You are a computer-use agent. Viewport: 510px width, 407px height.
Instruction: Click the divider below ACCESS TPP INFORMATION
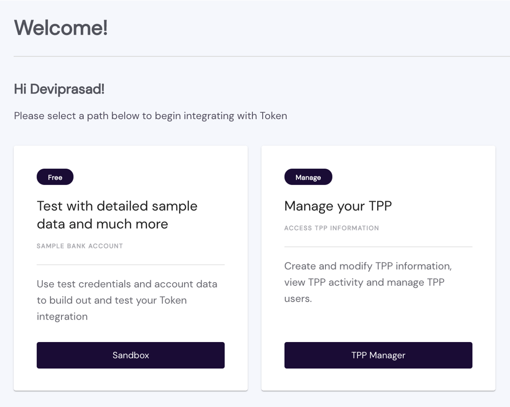[378, 247]
